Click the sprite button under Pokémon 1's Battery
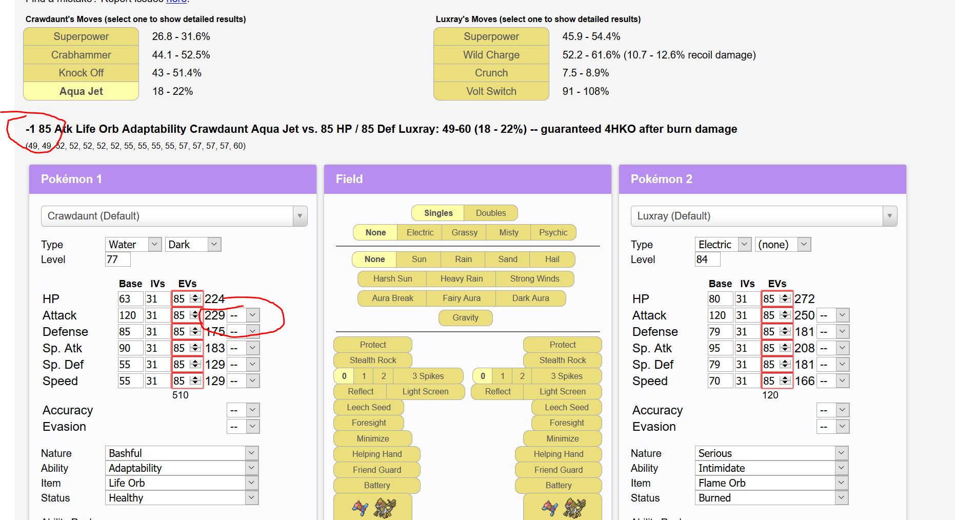This screenshot has height=520, width=955. tap(373, 507)
